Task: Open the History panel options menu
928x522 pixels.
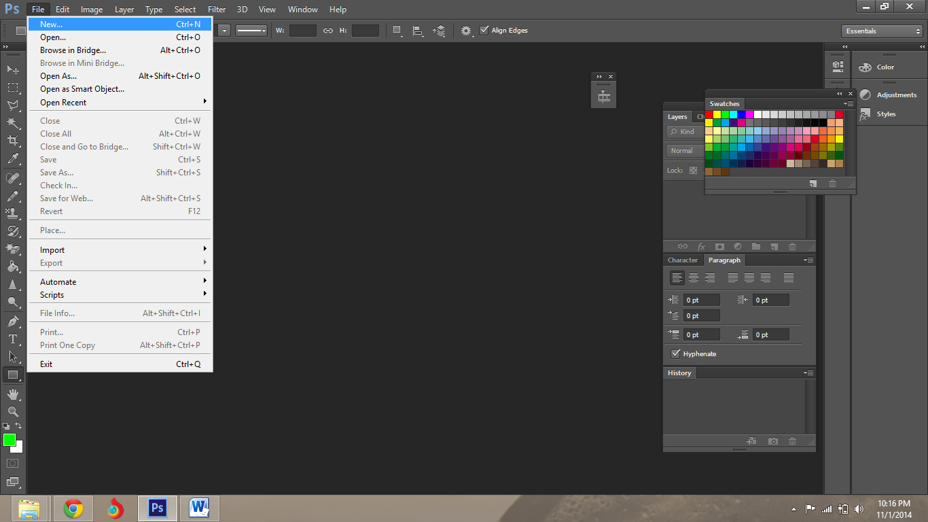Action: 808,373
